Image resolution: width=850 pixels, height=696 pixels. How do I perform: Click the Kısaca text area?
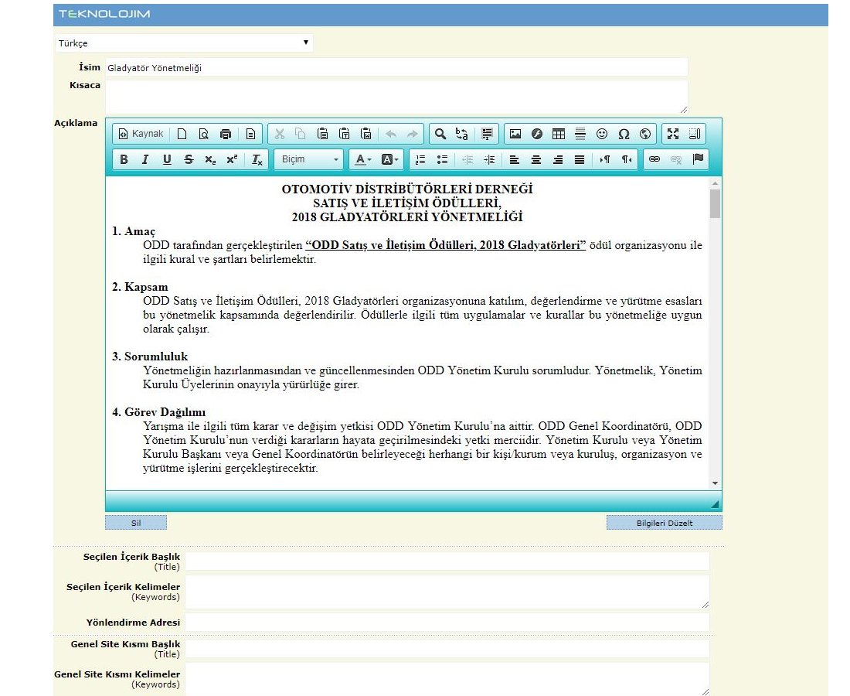tap(396, 97)
